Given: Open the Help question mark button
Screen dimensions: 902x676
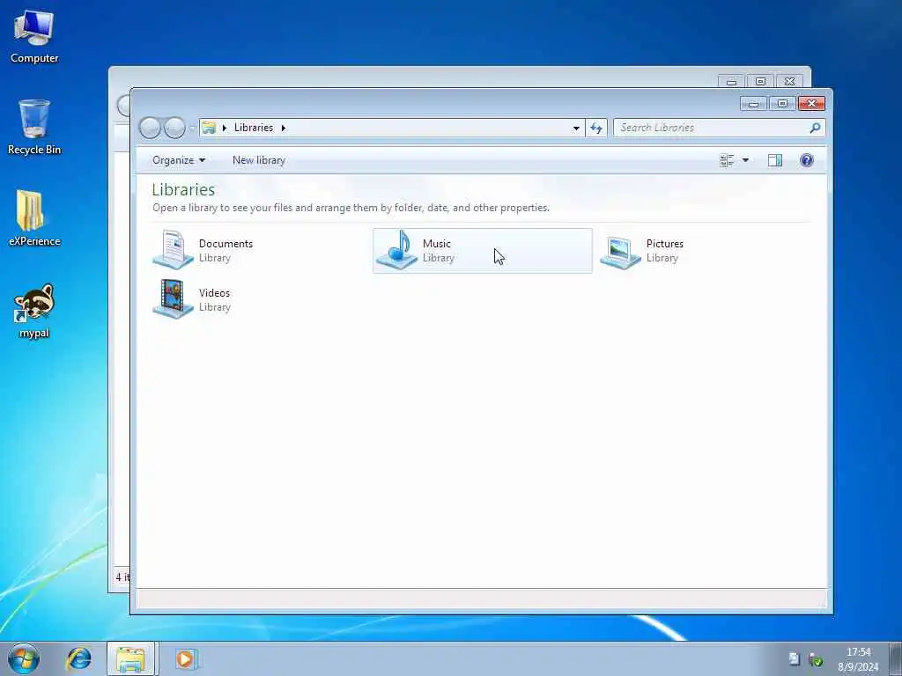Looking at the screenshot, I should (x=807, y=160).
